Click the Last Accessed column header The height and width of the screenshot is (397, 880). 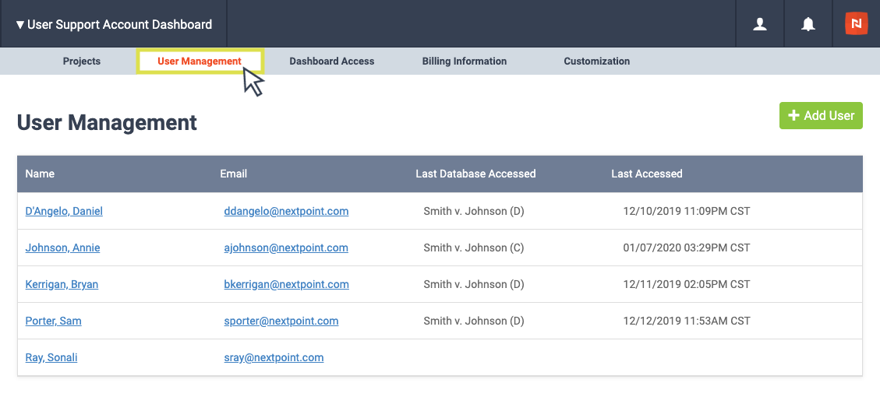646,174
